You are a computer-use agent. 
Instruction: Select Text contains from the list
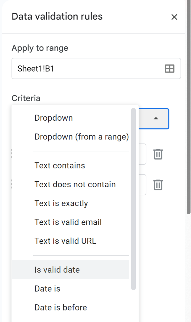click(59, 165)
